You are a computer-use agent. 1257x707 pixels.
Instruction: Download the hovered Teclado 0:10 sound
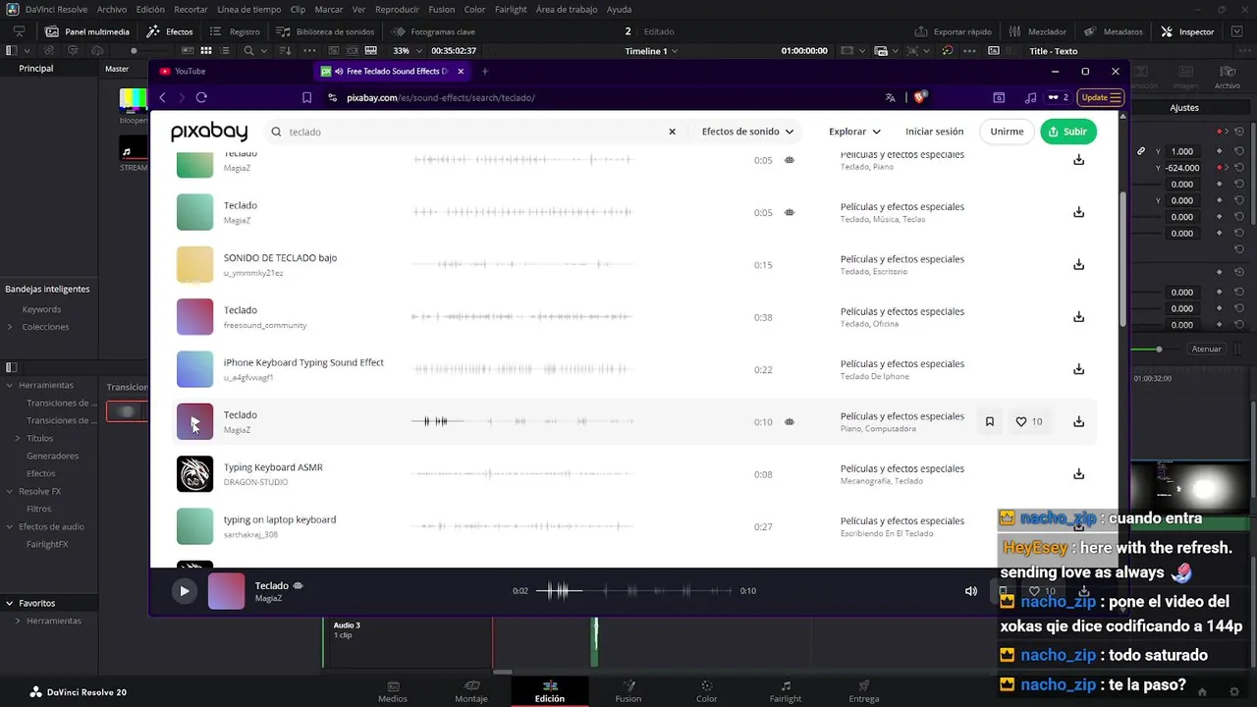1078,421
